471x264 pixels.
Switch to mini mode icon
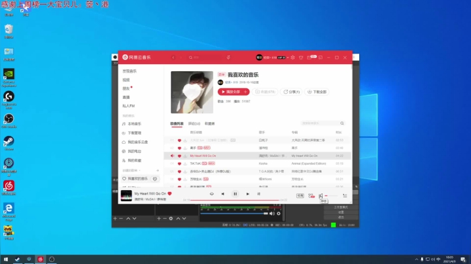(x=321, y=58)
